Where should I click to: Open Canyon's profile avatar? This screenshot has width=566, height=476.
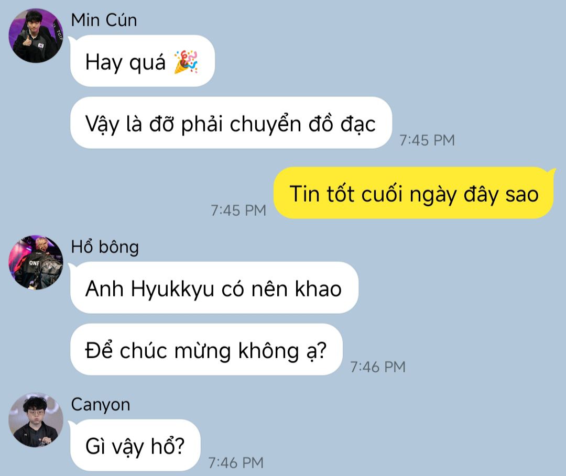36,420
